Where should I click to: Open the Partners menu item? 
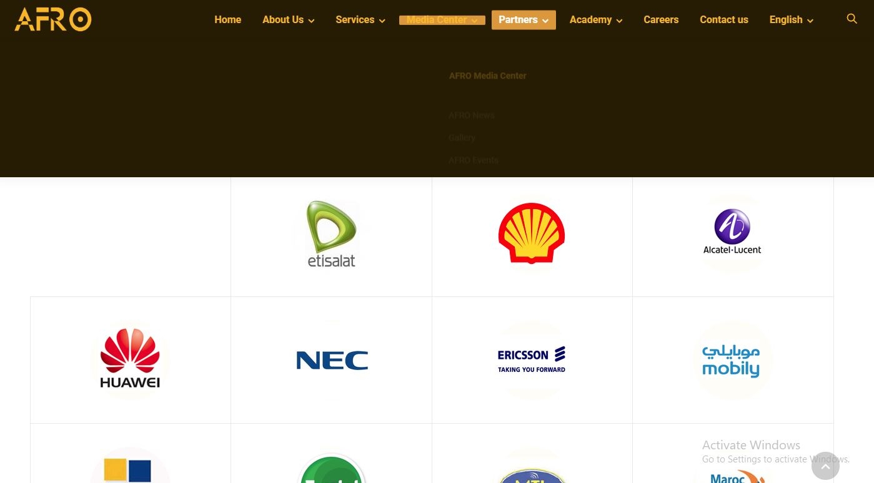pos(523,20)
